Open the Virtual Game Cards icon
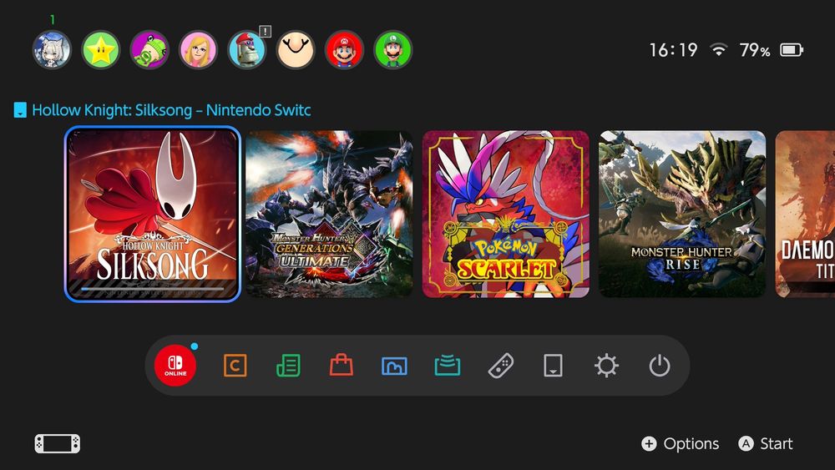This screenshot has height=470, width=835. (554, 366)
